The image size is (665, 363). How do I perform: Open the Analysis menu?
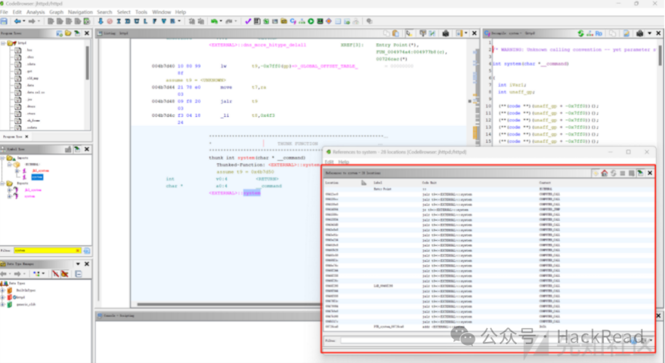(36, 12)
